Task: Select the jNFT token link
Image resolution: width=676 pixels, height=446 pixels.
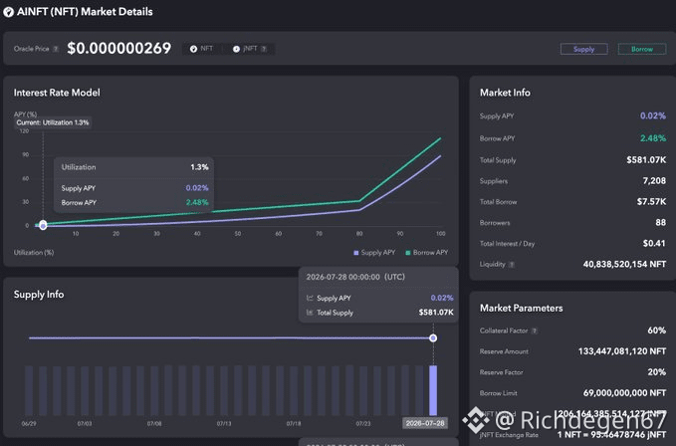Action: pyautogui.click(x=250, y=49)
